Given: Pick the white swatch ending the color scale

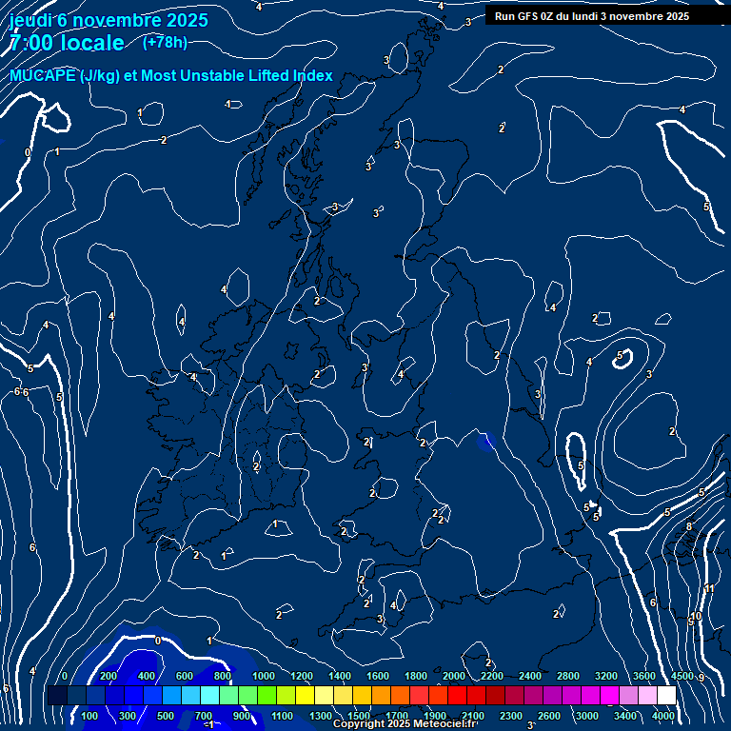Looking at the screenshot, I should pyautogui.click(x=666, y=696).
